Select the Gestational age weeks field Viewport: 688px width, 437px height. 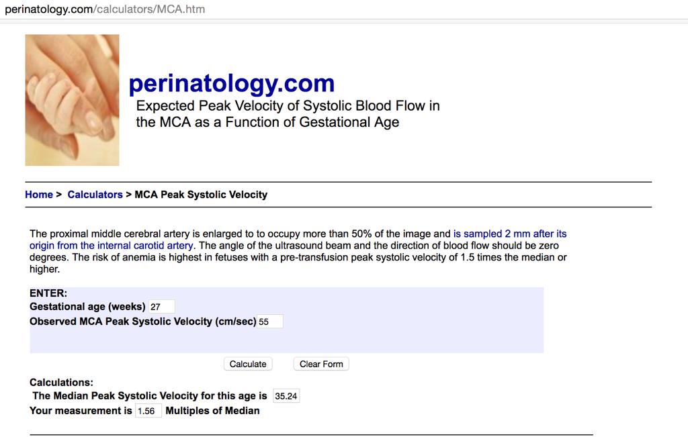[x=162, y=306]
